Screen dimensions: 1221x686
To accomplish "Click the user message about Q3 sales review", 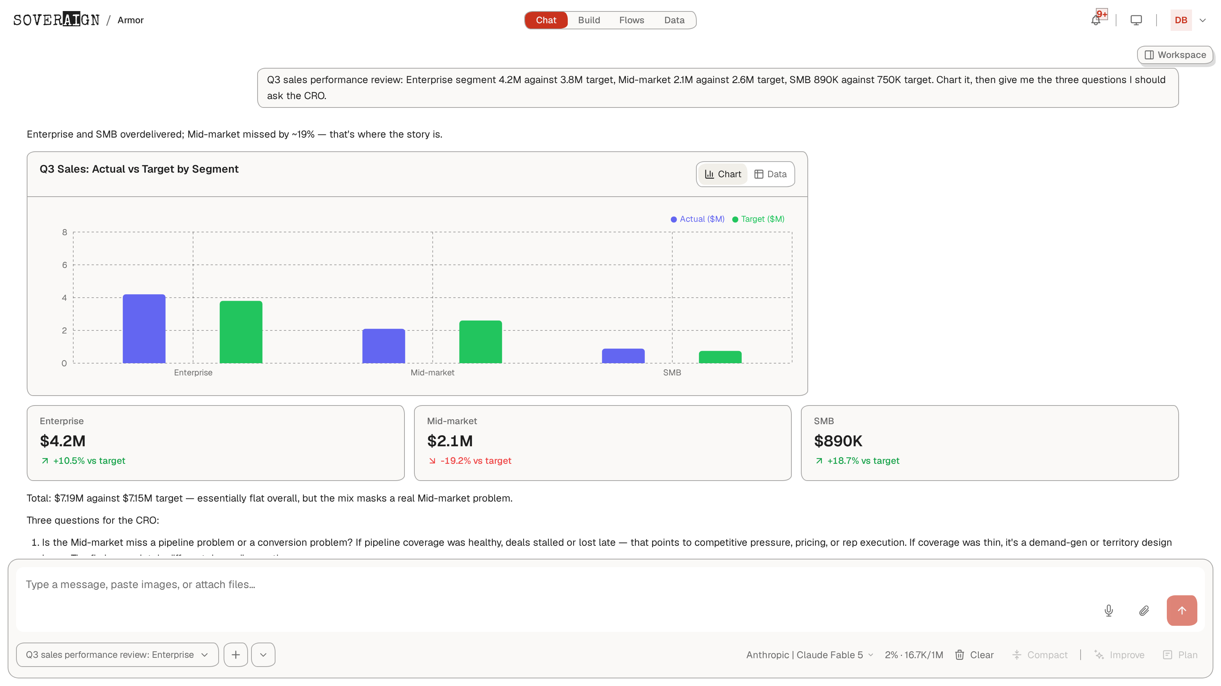I will [718, 88].
